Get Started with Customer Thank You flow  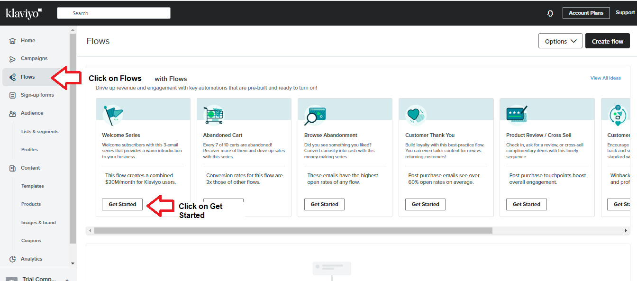point(425,205)
